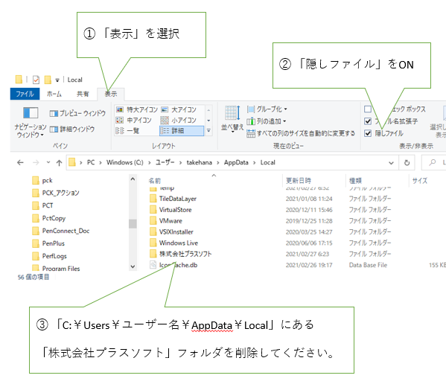
Task: Open quick access toolbar customize dropdown
Action: [57, 80]
